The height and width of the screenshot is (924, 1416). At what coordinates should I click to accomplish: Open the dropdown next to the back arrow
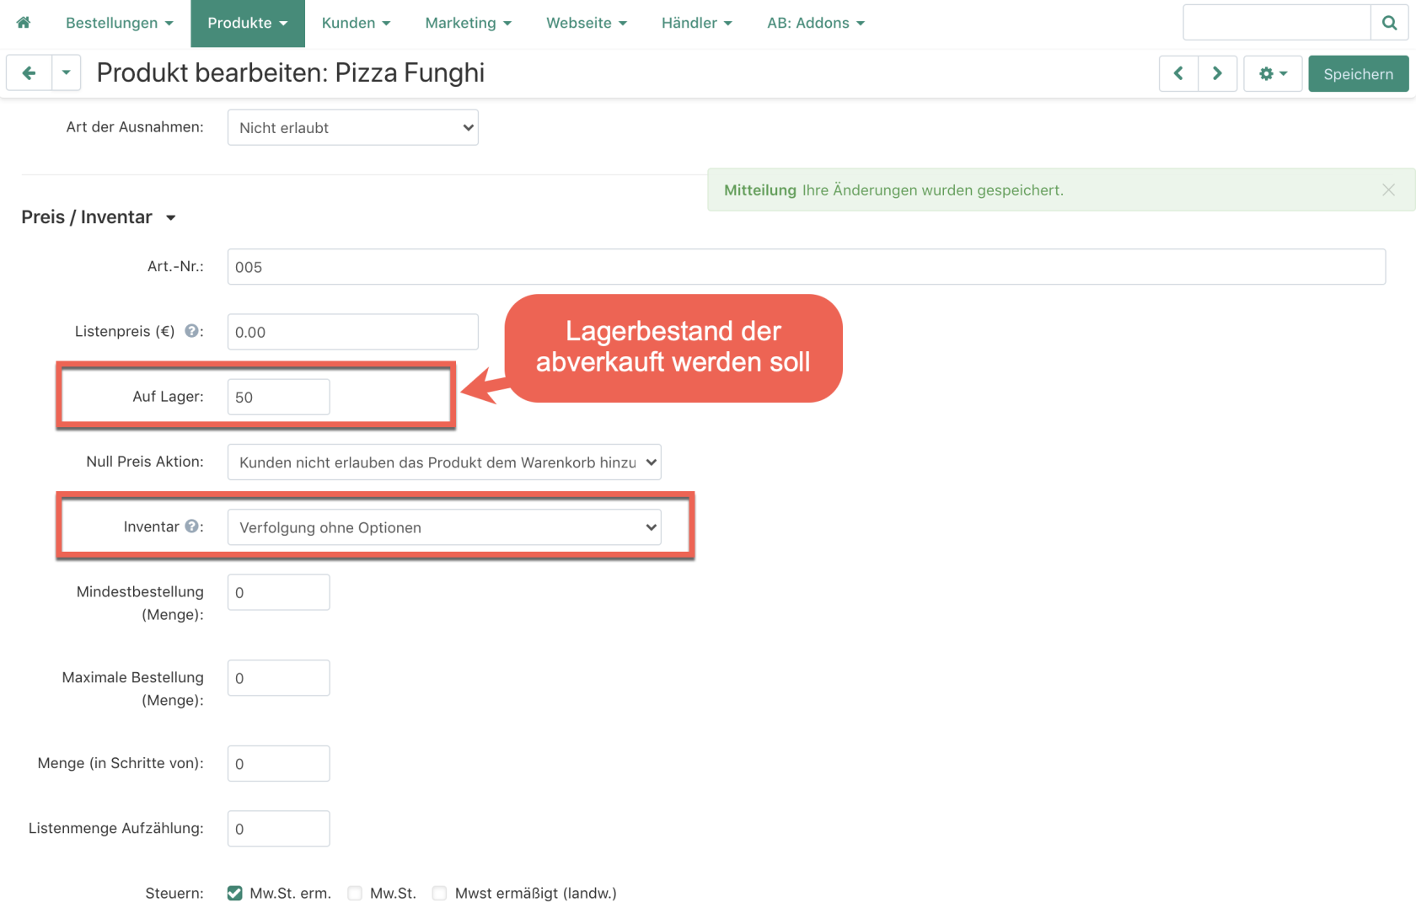pos(66,73)
